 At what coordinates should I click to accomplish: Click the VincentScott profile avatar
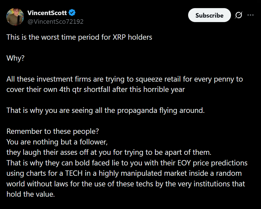pyautogui.click(x=15, y=17)
